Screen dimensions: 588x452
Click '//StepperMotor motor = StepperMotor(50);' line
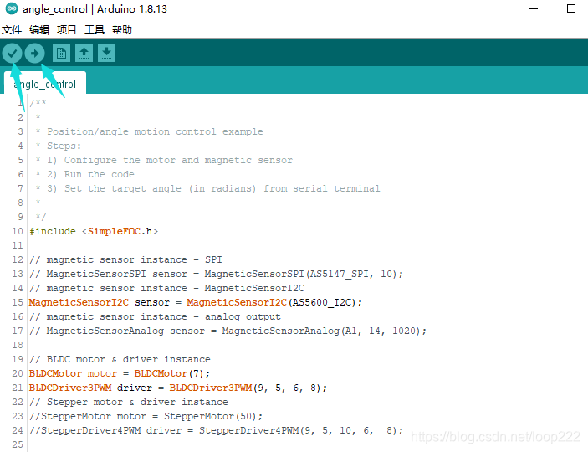(x=146, y=417)
